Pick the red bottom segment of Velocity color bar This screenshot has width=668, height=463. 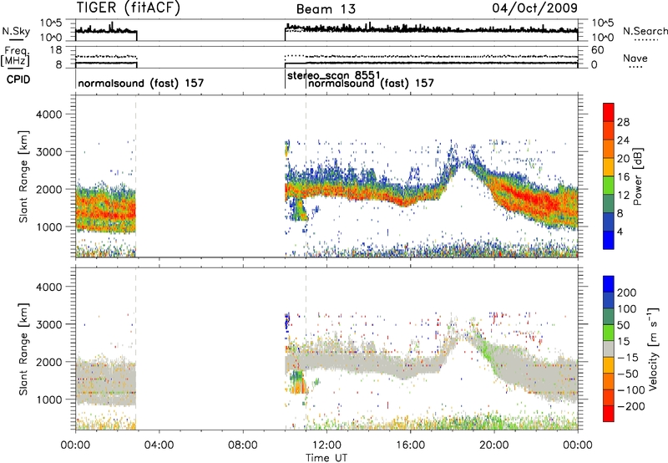pos(609,414)
